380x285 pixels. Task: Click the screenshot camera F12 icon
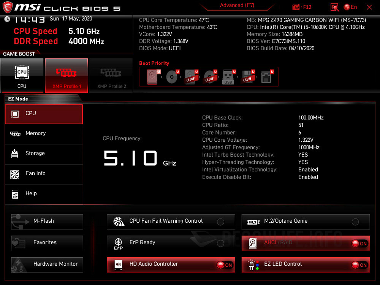296,7
